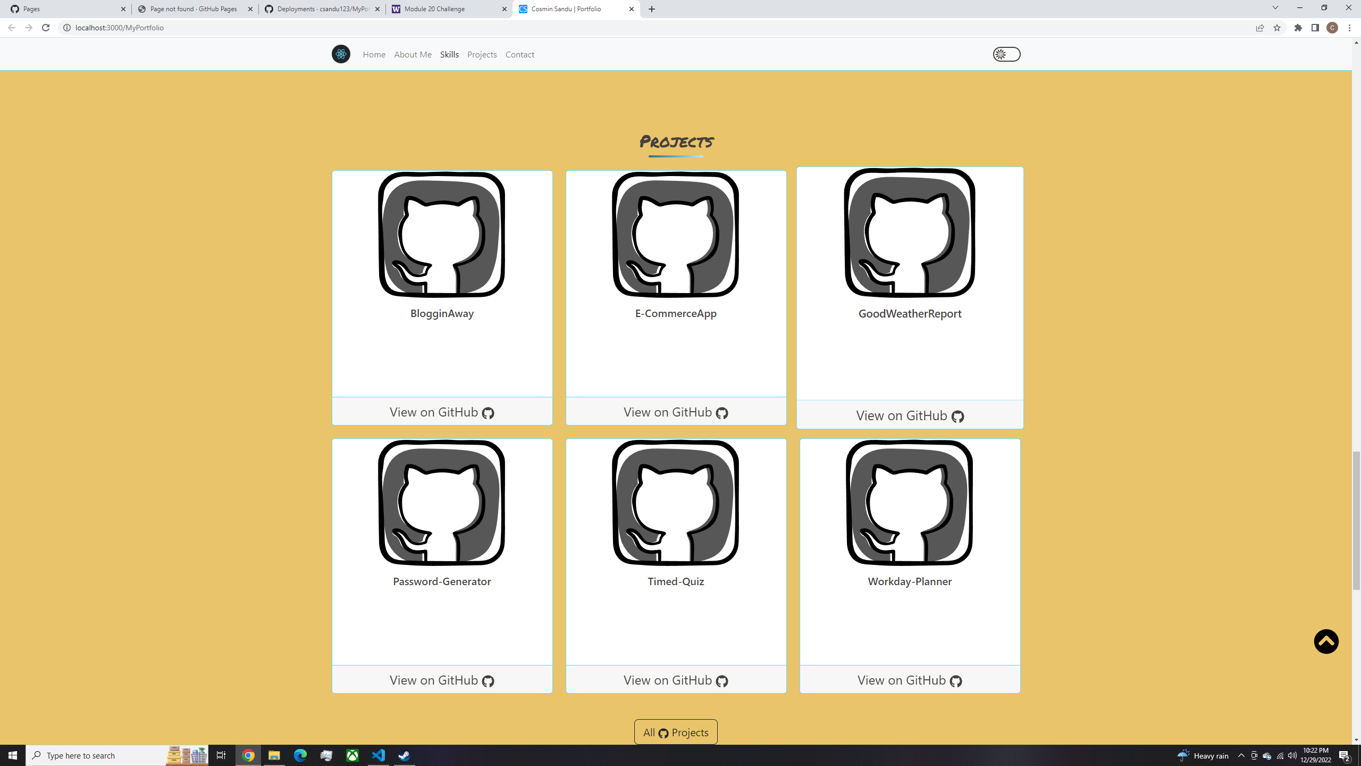Screen dimensions: 1361x766
Task: Click the scroll-to-top arrow button
Action: (1326, 642)
